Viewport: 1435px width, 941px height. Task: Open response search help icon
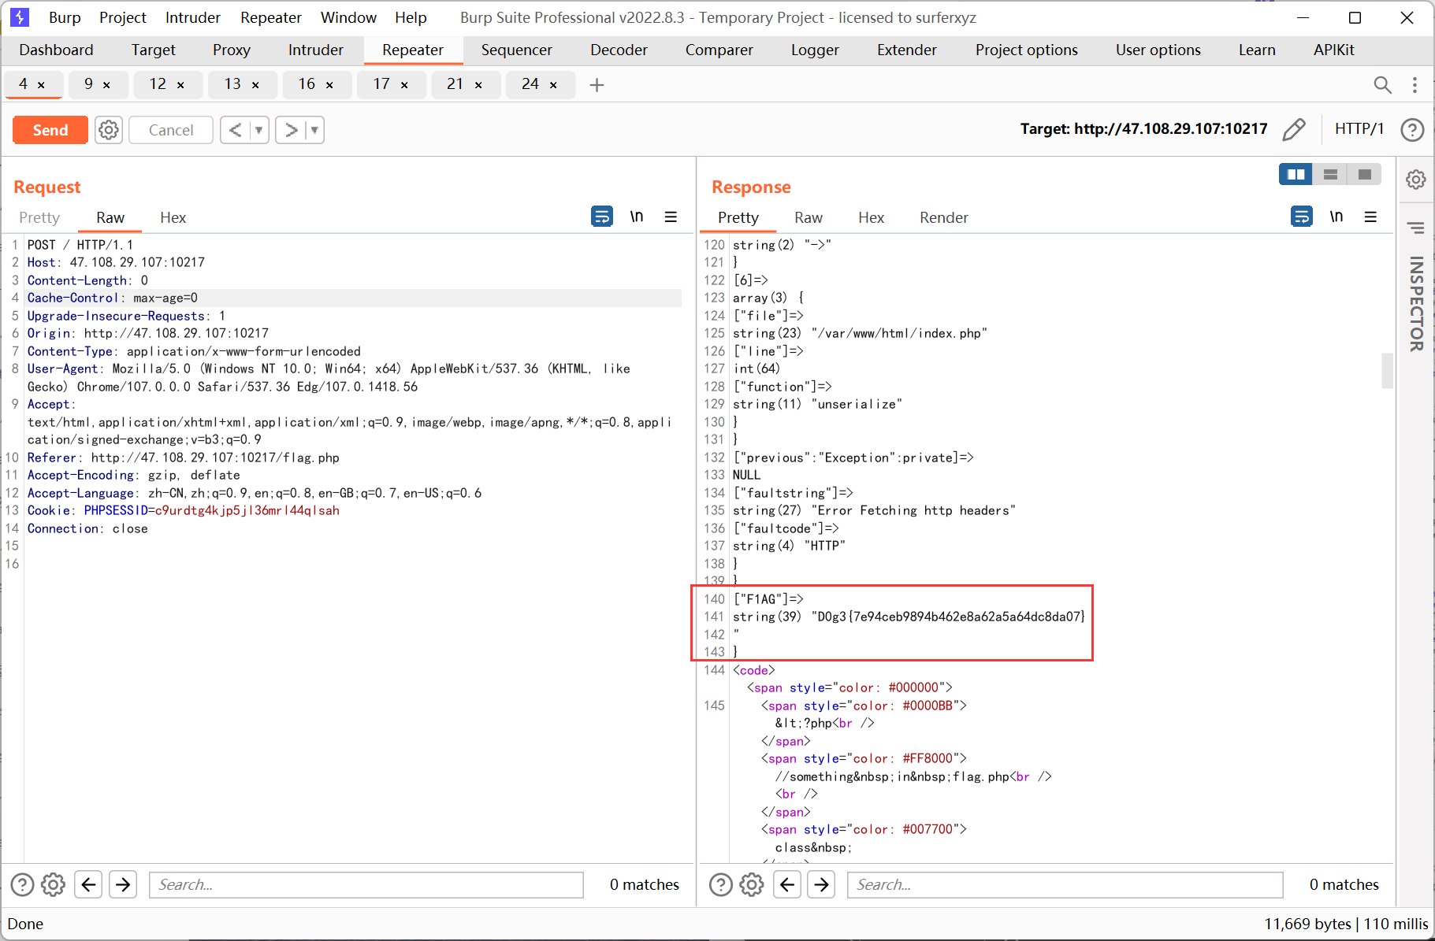coord(720,885)
